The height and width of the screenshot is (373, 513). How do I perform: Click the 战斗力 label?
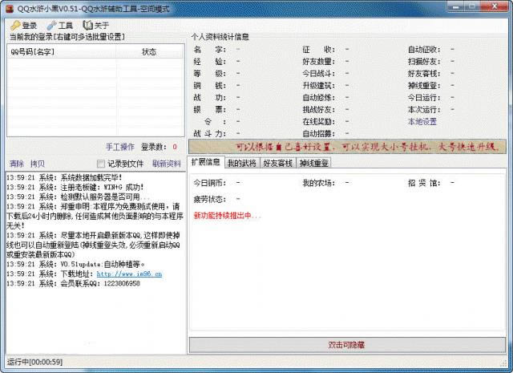pyautogui.click(x=210, y=134)
